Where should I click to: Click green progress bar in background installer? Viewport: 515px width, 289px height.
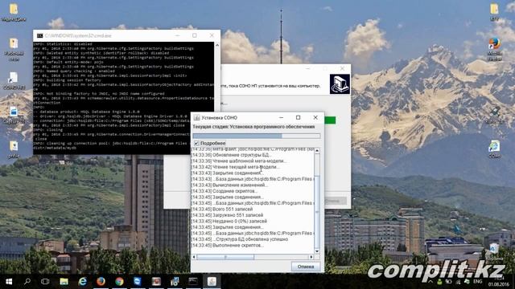[330, 120]
